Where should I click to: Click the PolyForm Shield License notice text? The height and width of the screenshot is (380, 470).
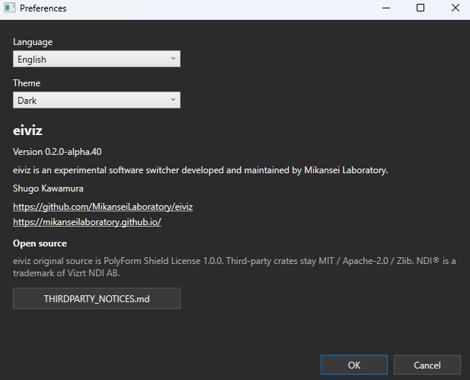point(235,267)
